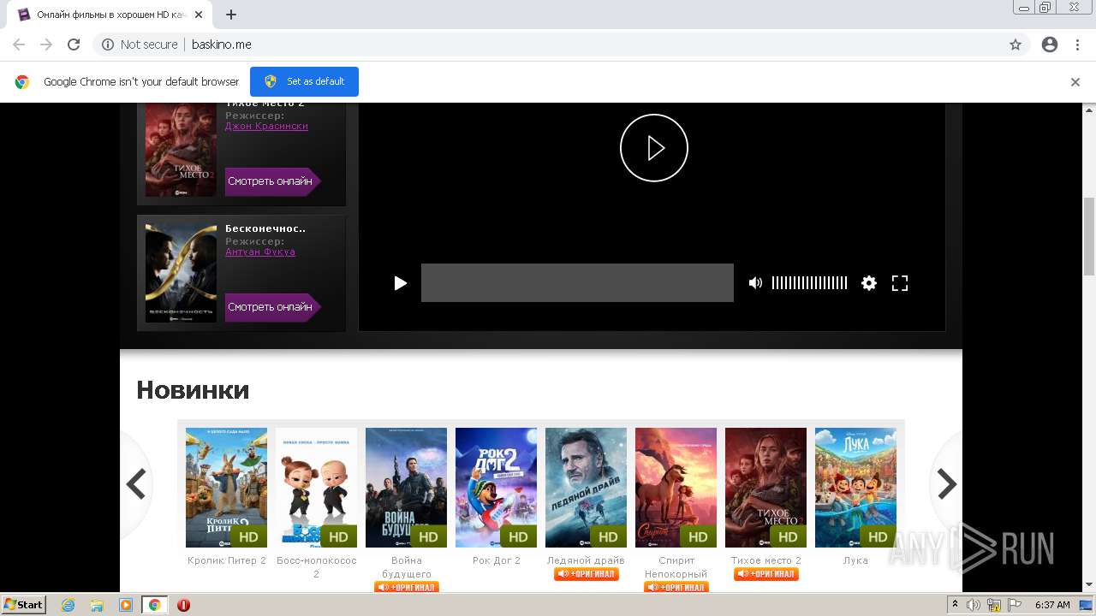Viewport: 1096px width, 616px height.
Task: Open the Ледяной драйв poster
Action: pyautogui.click(x=586, y=488)
